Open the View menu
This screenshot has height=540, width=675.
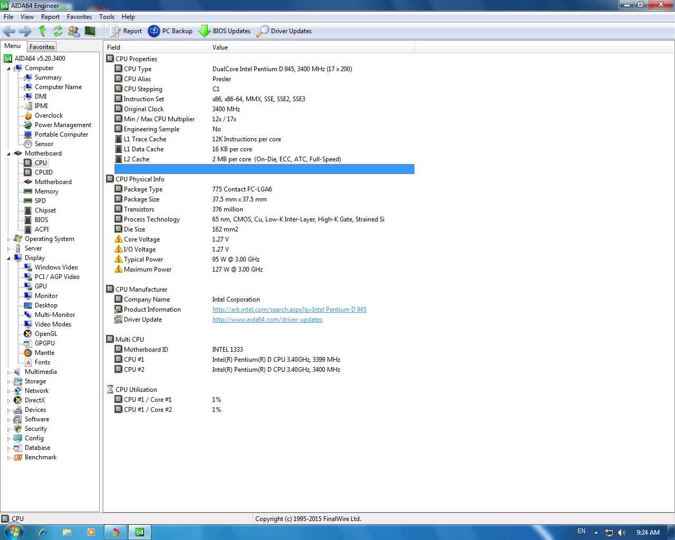pyautogui.click(x=27, y=17)
